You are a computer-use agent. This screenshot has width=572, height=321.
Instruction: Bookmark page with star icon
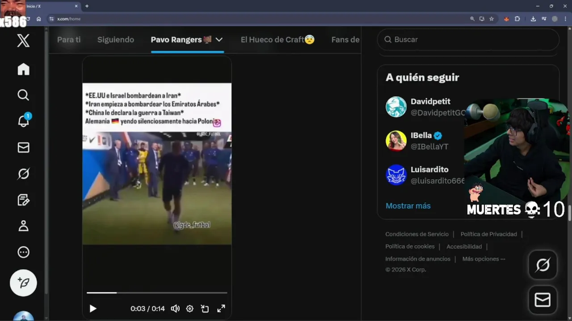click(x=492, y=19)
